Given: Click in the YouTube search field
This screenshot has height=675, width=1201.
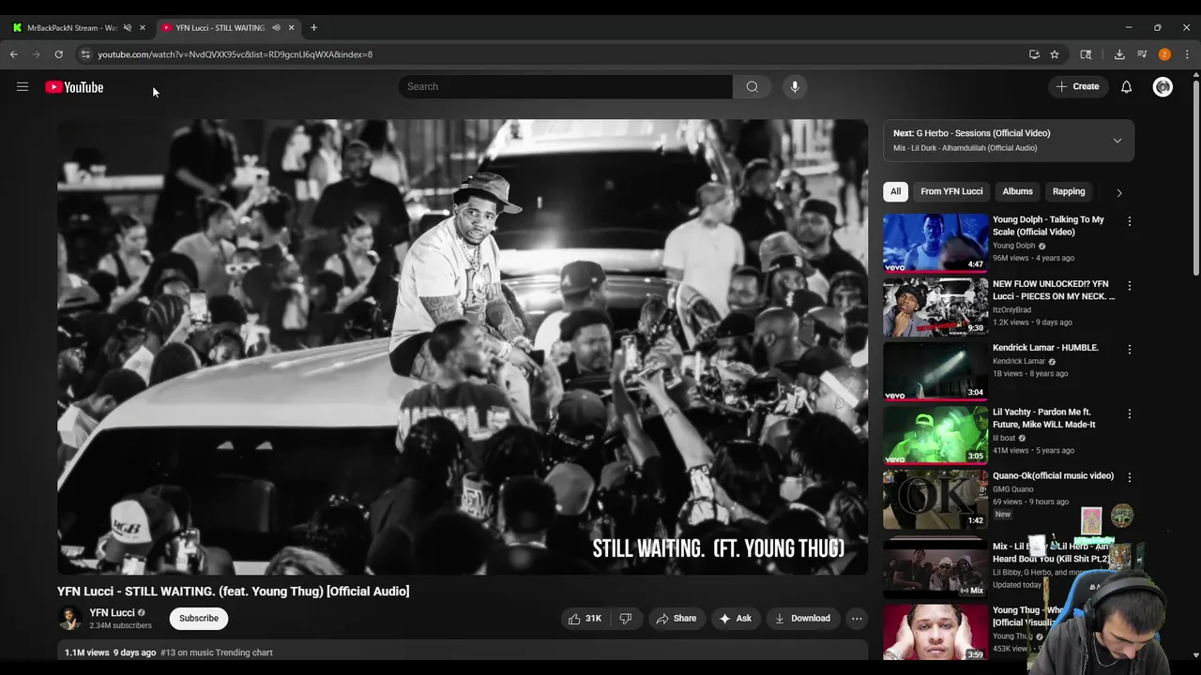Looking at the screenshot, I should (x=565, y=87).
